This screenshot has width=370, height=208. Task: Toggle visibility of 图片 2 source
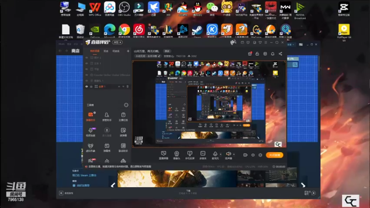tap(86, 57)
